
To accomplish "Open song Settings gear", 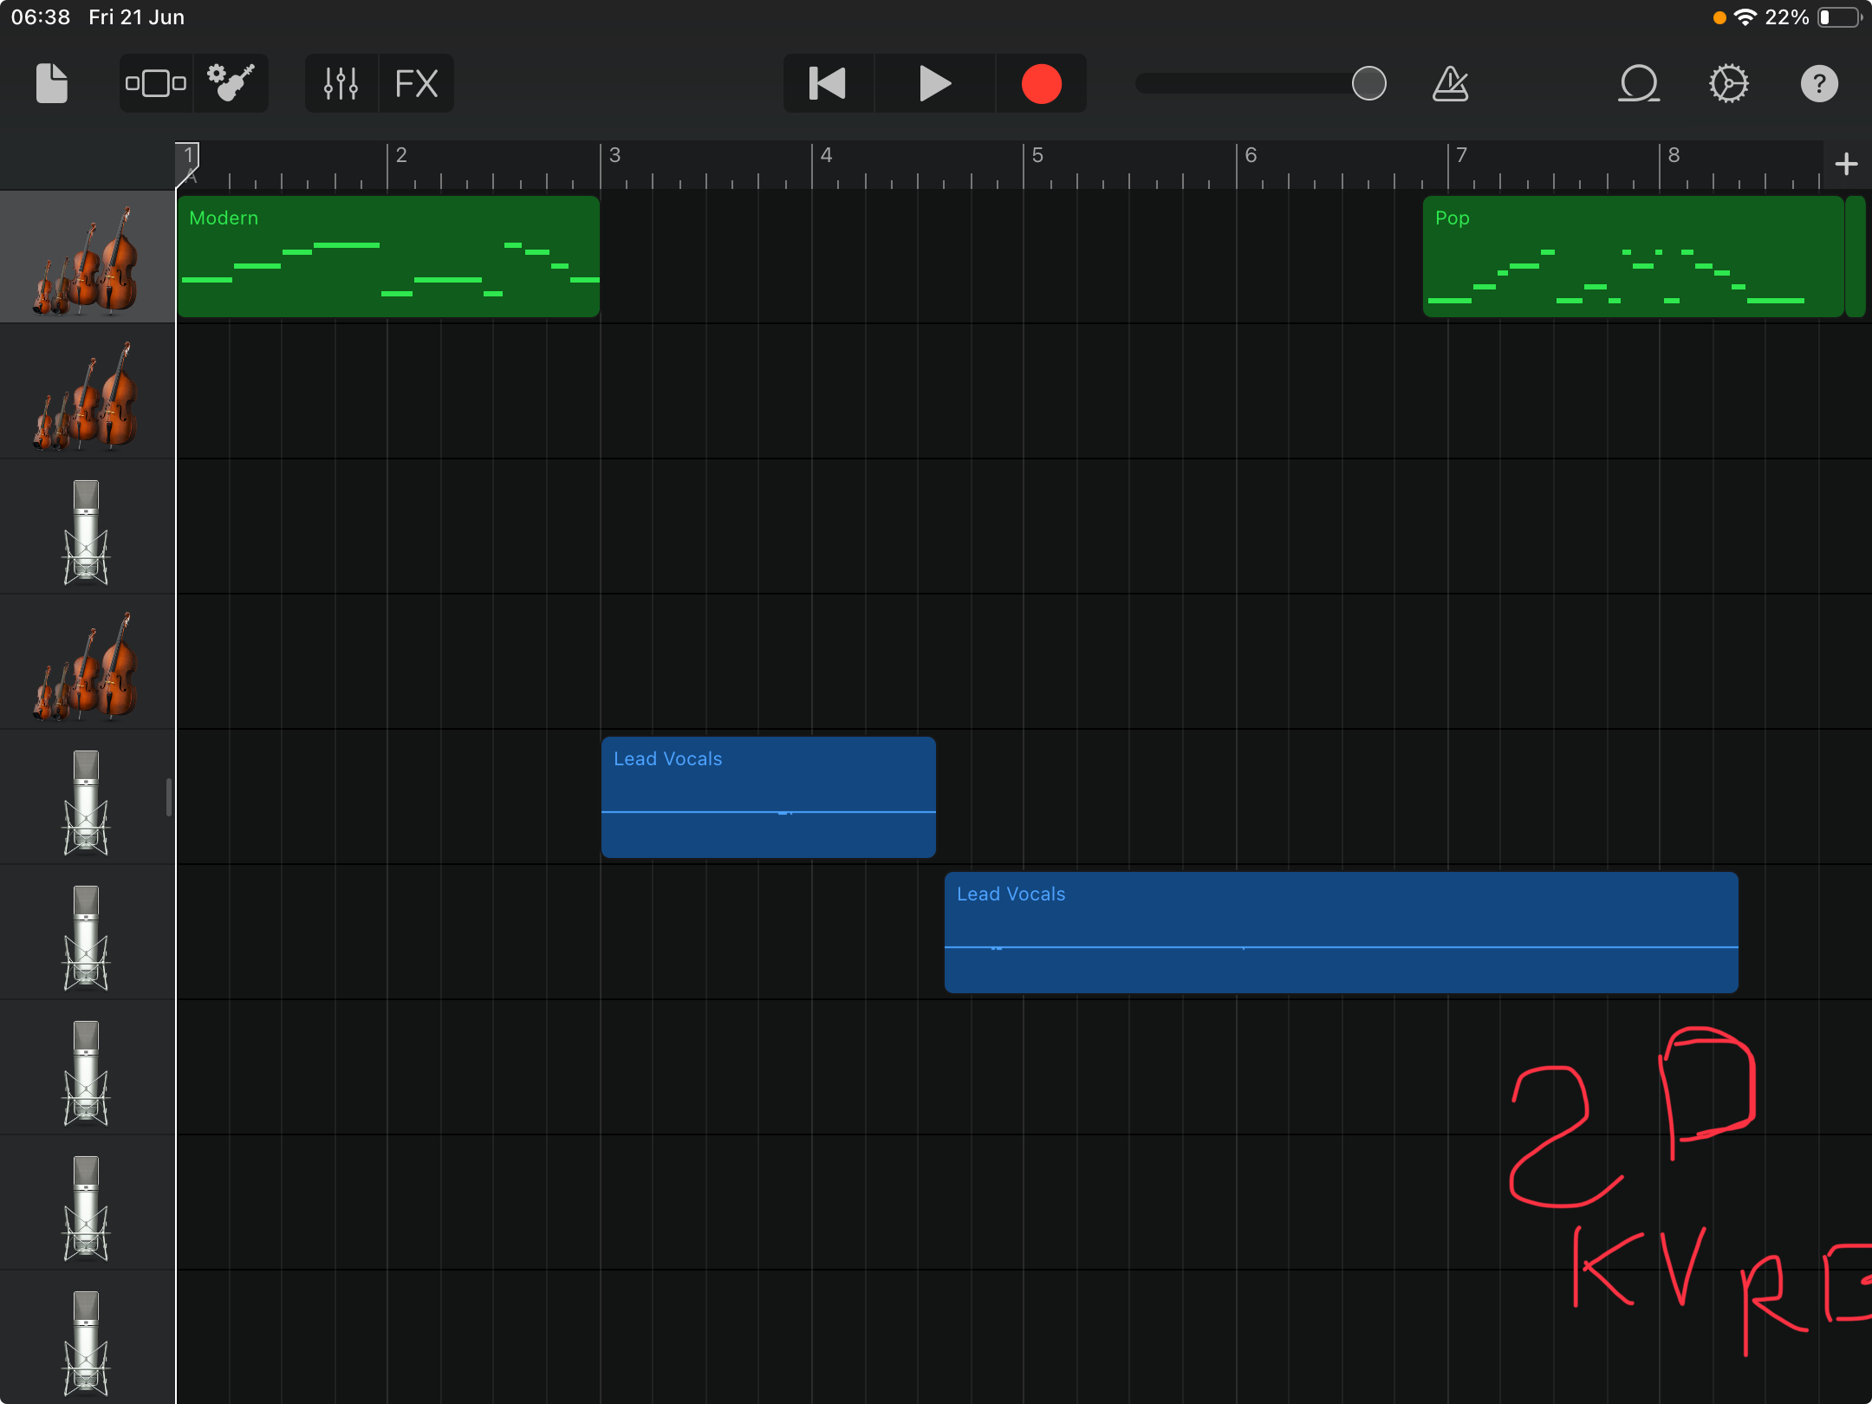I will pos(1728,84).
